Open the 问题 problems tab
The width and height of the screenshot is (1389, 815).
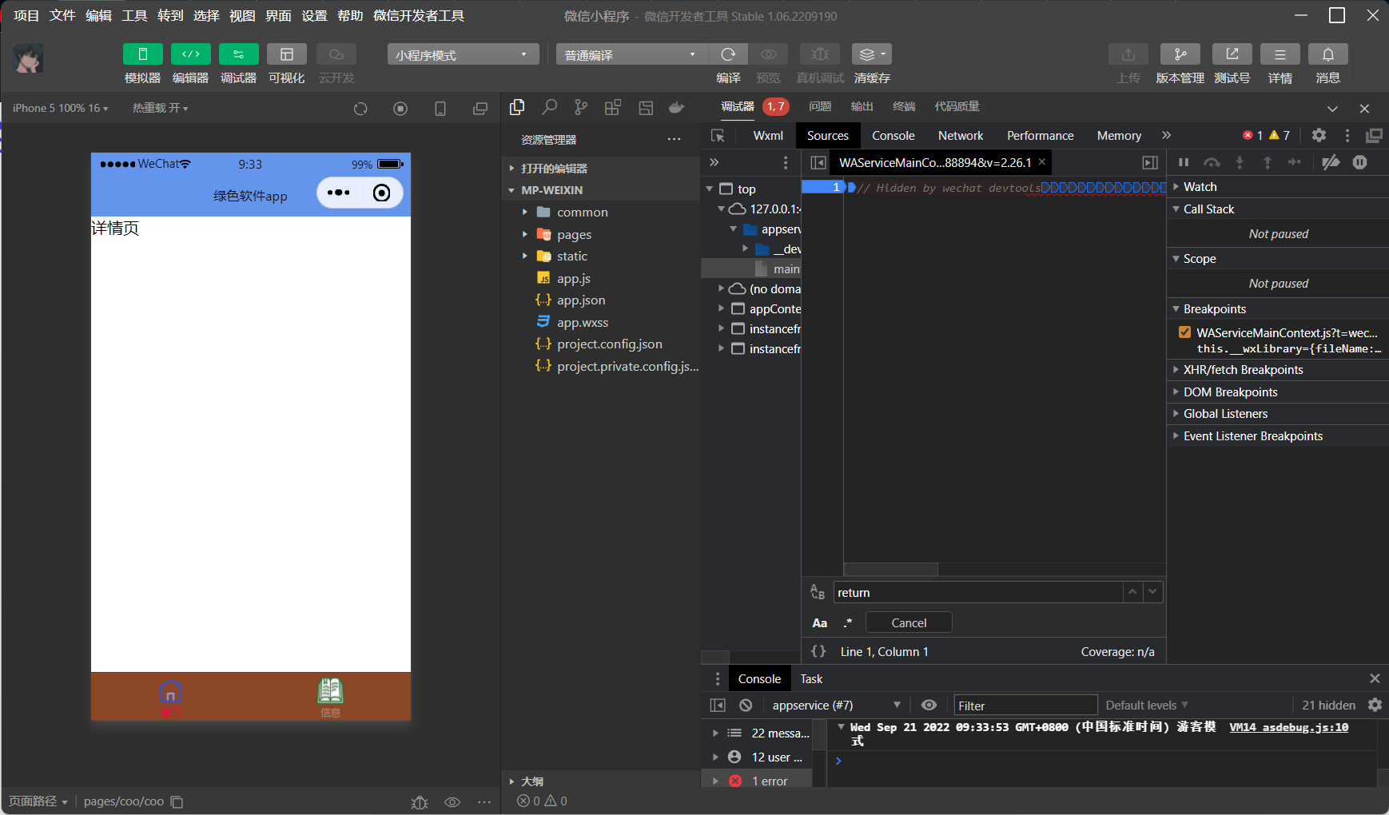coord(819,106)
